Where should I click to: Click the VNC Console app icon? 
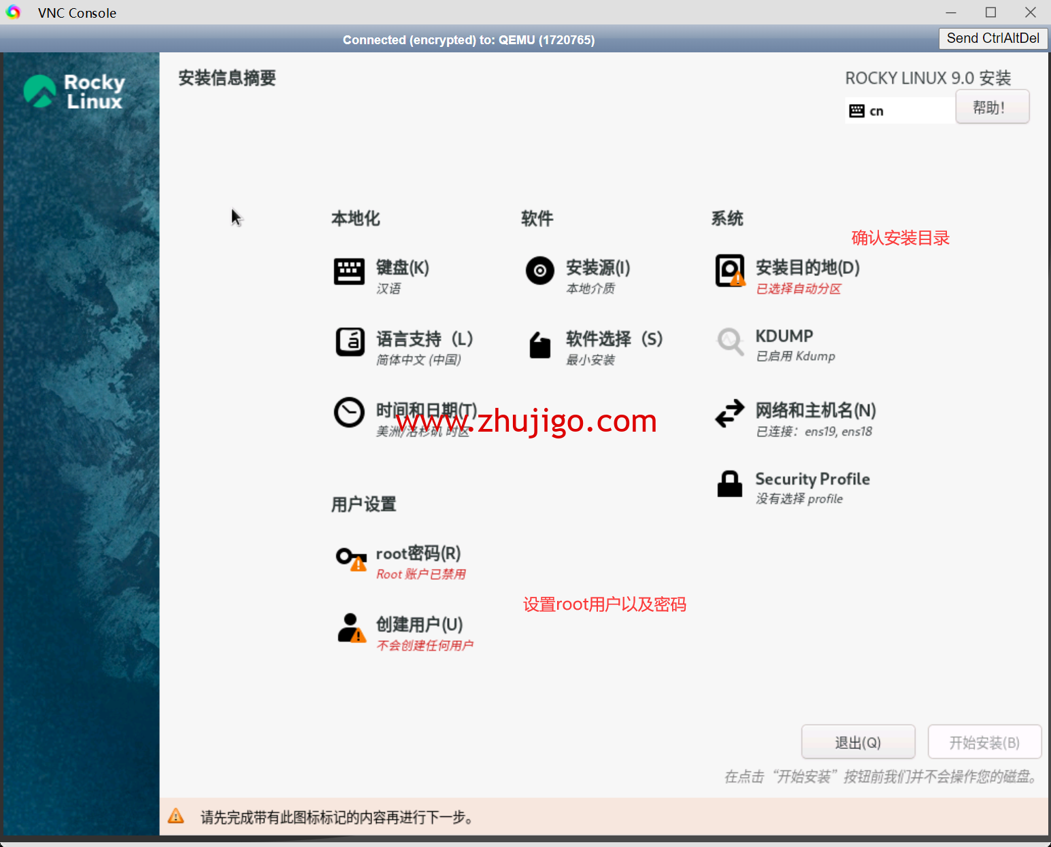coord(14,12)
